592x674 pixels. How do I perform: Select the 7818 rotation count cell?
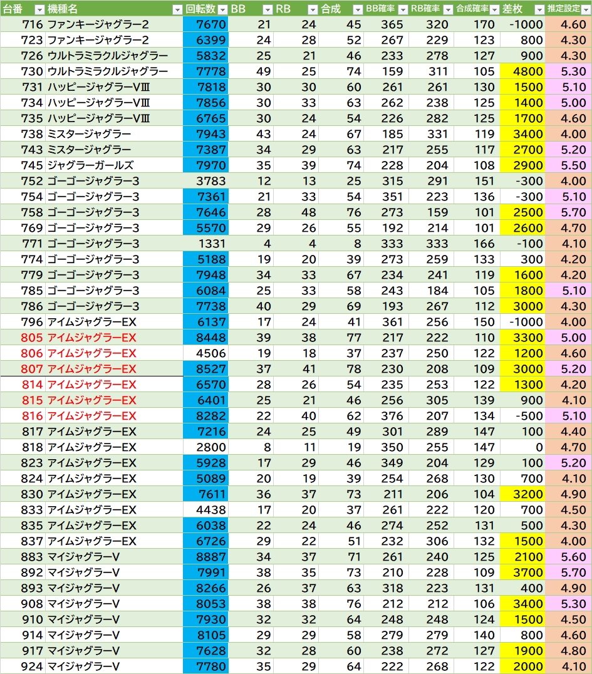pos(205,87)
